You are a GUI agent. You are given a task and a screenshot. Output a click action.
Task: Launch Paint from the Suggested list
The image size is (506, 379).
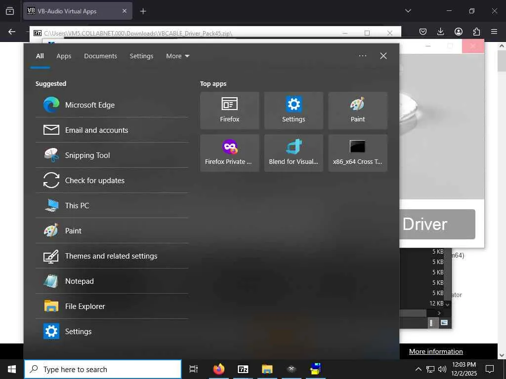click(112, 230)
